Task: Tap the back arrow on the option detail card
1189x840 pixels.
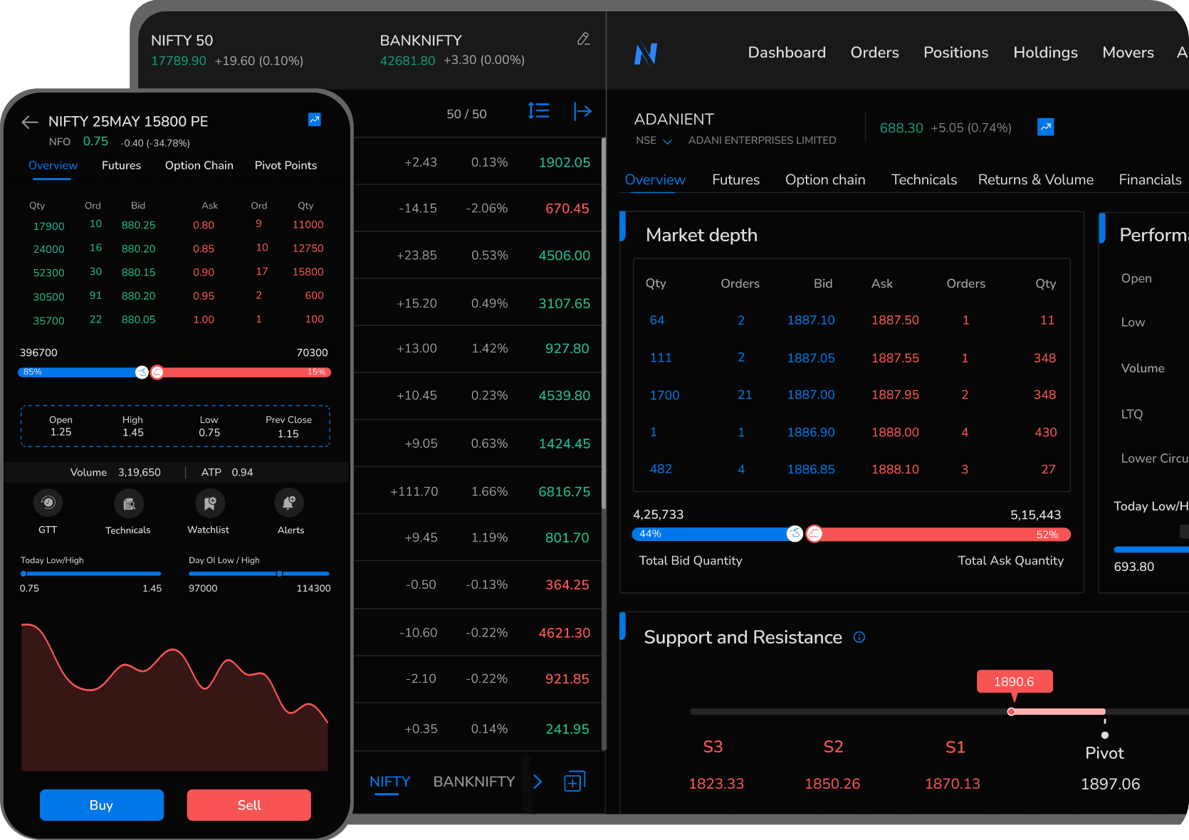Action: click(x=29, y=122)
